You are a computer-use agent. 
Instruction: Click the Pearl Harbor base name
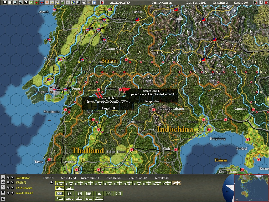23,178
